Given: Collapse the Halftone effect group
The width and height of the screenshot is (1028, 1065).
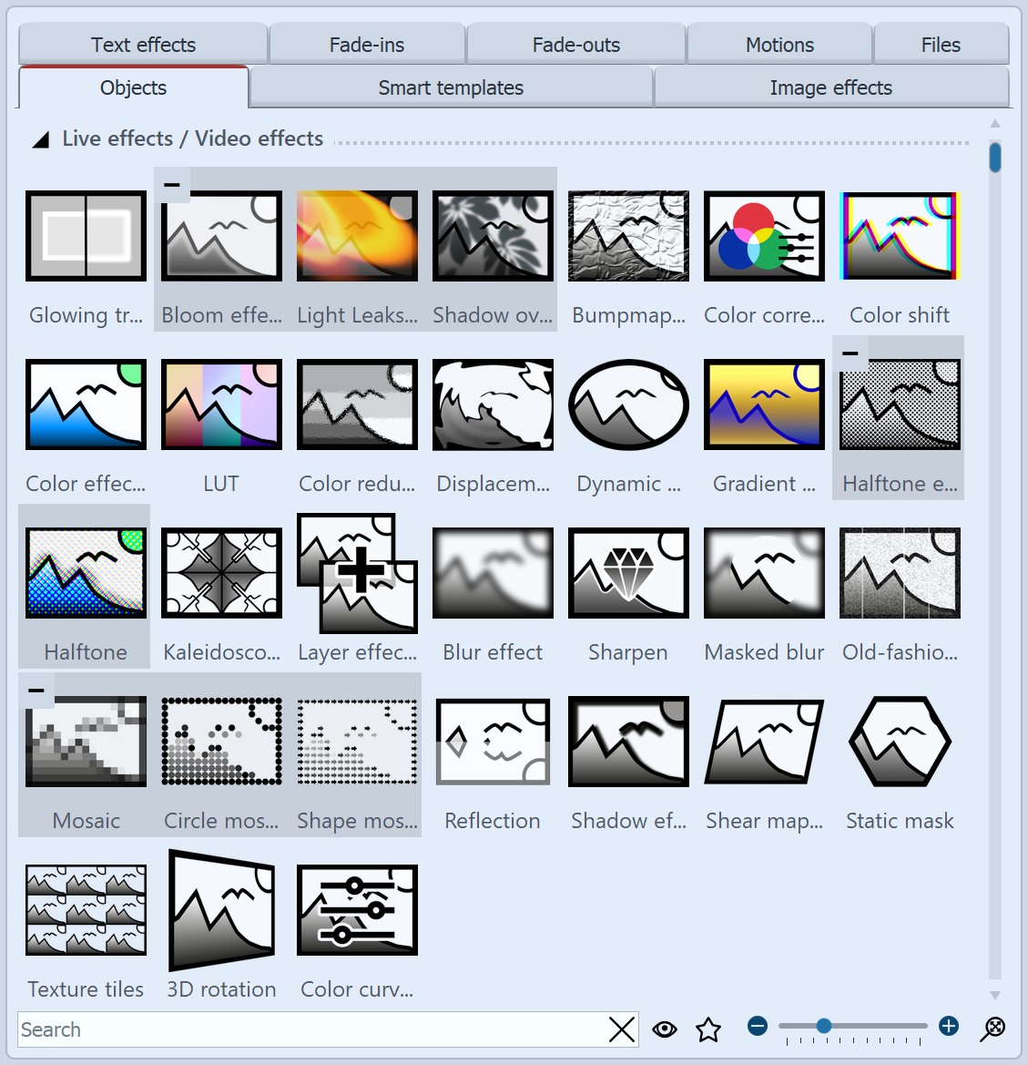Looking at the screenshot, I should pos(848,354).
